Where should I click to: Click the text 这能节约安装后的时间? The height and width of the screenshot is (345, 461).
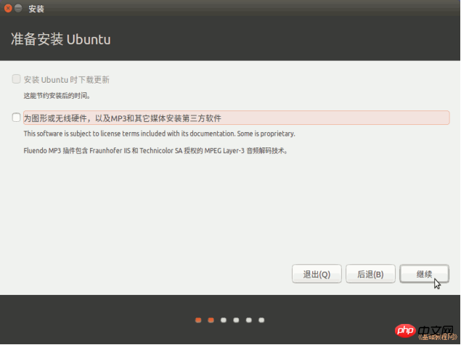click(57, 96)
